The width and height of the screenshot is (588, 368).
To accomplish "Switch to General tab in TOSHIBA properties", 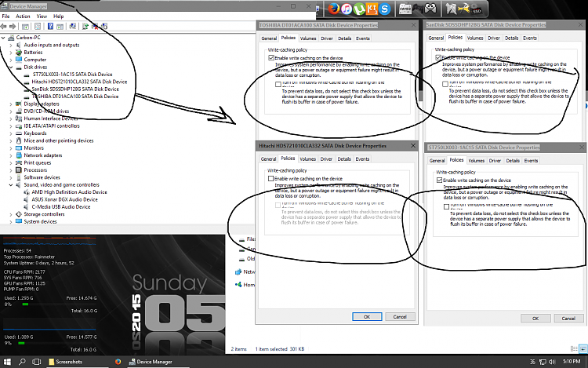I will coord(269,38).
